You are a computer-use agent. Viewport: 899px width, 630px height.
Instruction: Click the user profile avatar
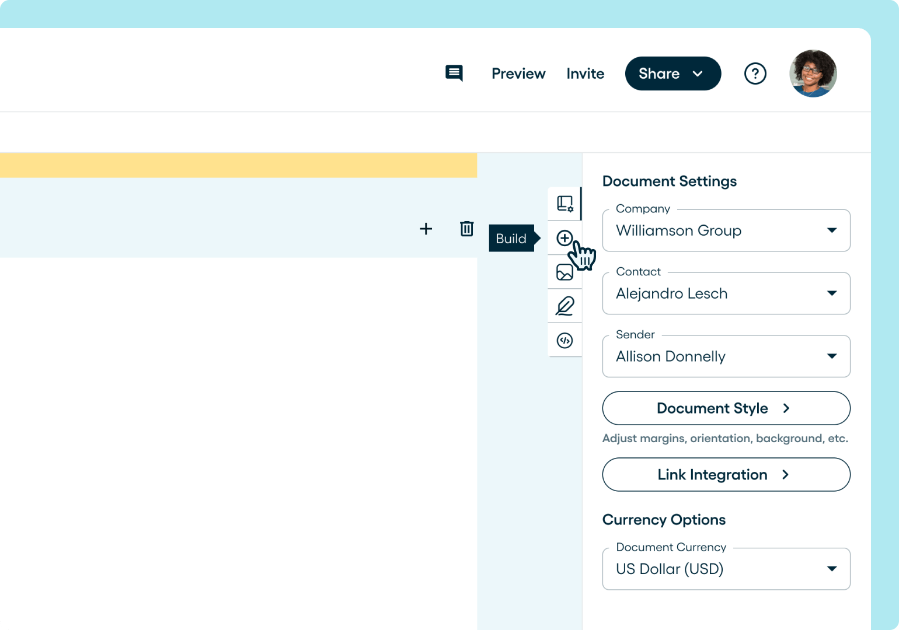click(x=813, y=73)
